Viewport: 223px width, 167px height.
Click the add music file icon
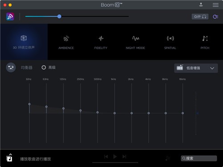[9, 158]
